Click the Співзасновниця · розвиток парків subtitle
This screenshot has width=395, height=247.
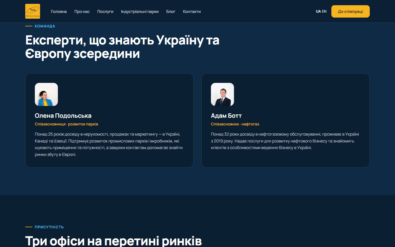66,124
